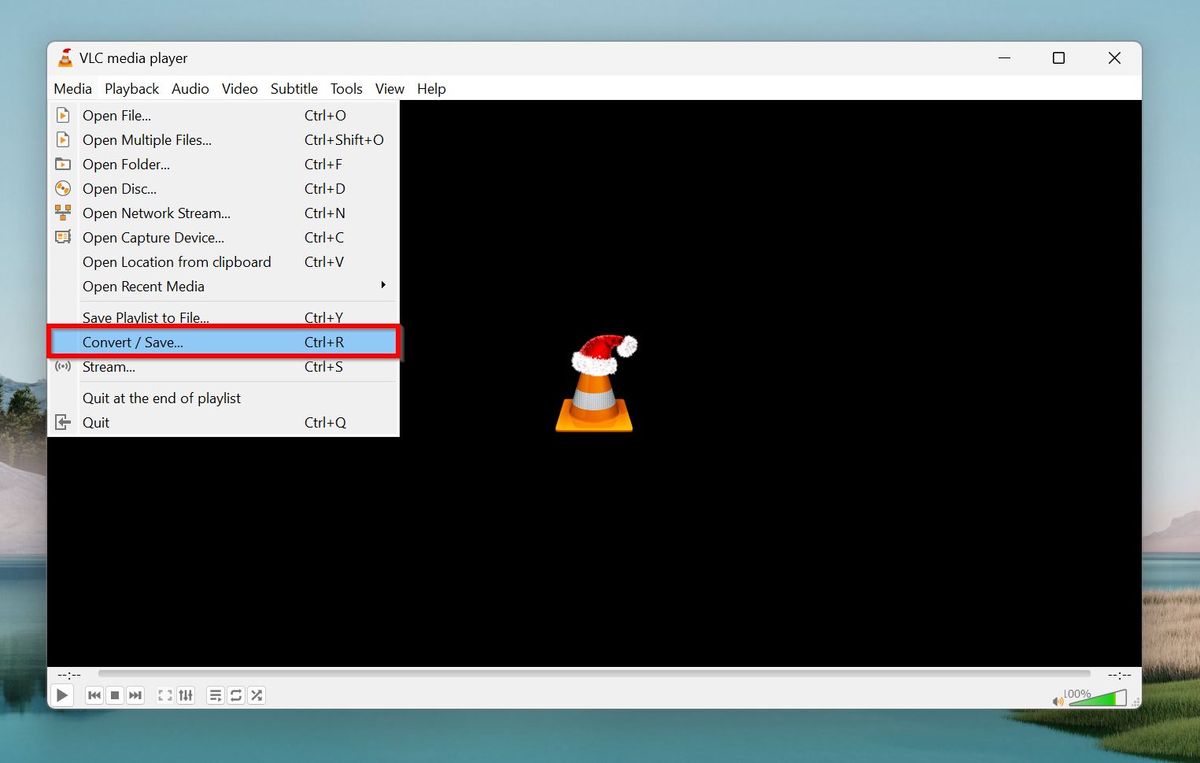Show extended settings equalizer icon
1200x763 pixels.
186,695
